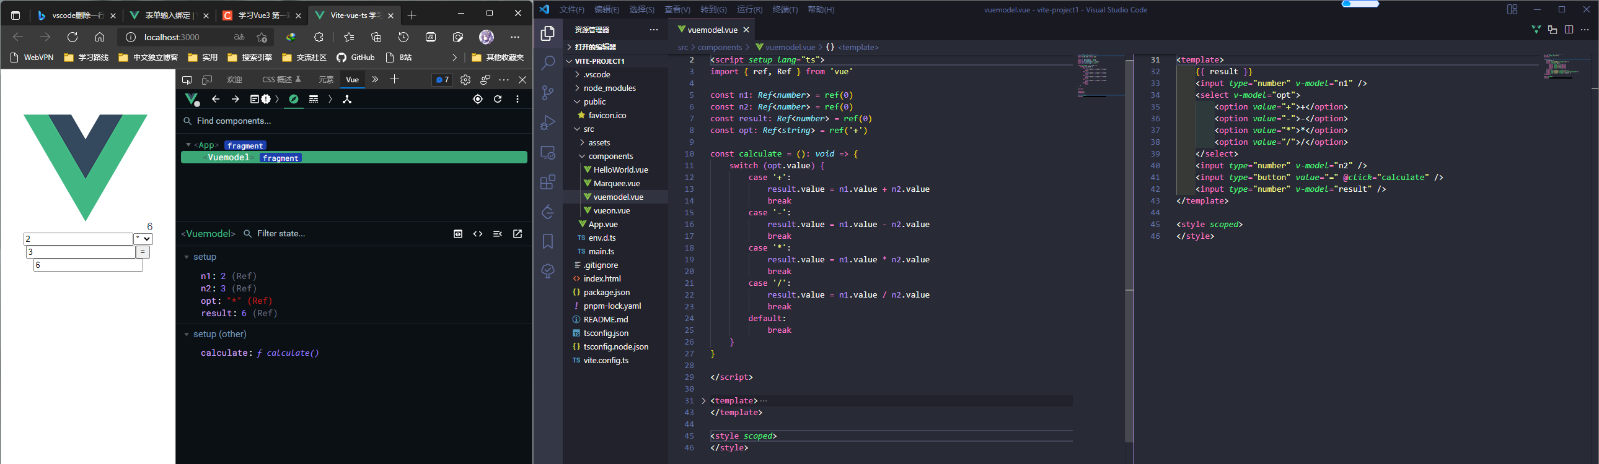This screenshot has width=1599, height=464.
Task: Split editor right in VS Code
Action: point(1569,30)
